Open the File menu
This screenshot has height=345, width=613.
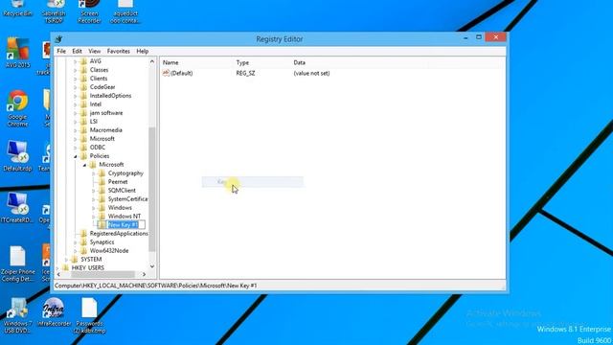[x=61, y=51]
